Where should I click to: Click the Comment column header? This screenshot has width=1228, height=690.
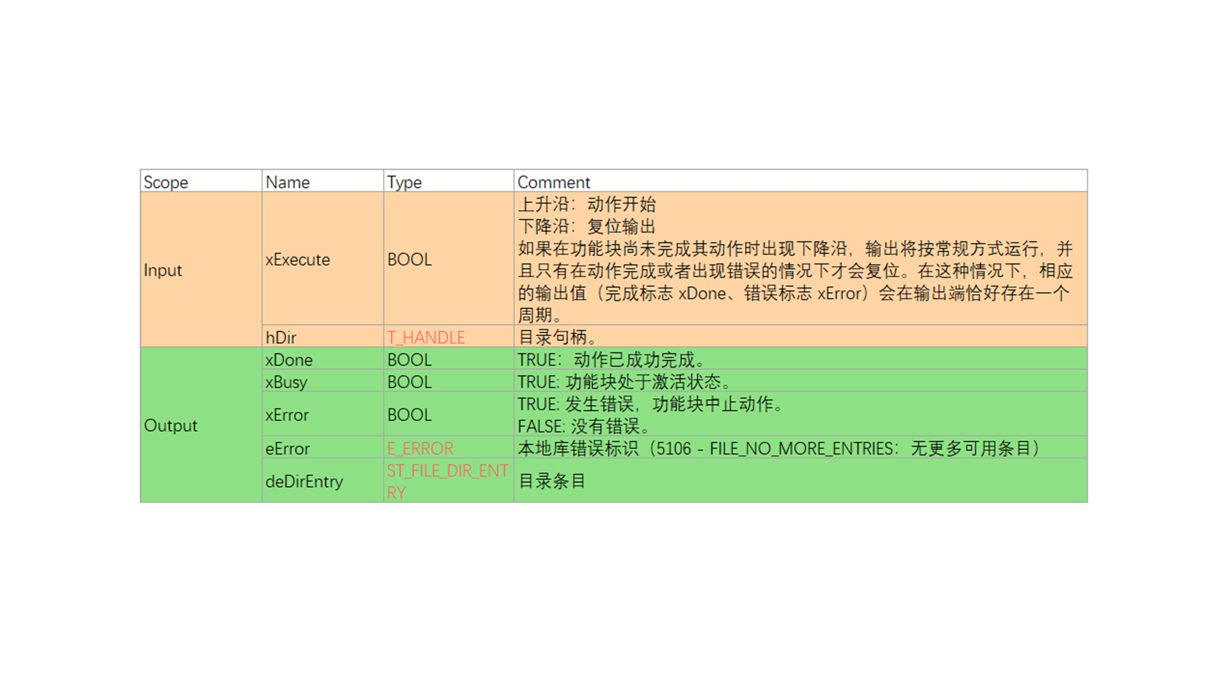(554, 182)
